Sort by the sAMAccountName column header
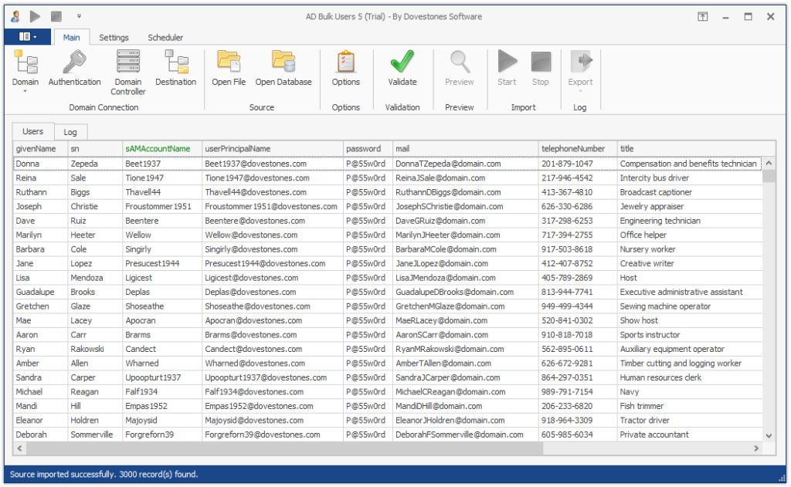Viewport: 791px width, 487px height. [157, 148]
